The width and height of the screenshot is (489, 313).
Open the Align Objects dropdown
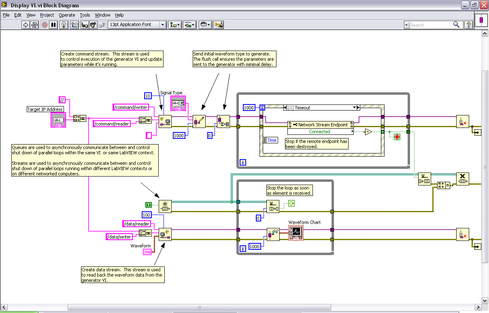pos(175,25)
